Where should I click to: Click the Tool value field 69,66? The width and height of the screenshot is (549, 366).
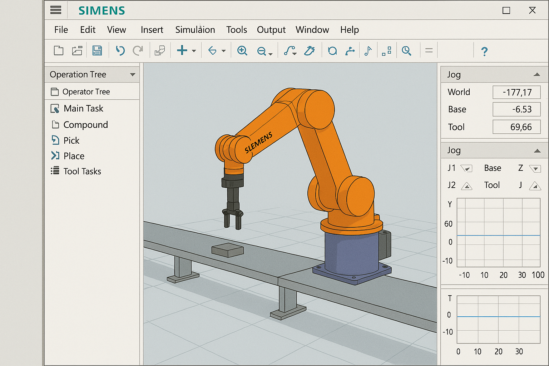coord(516,127)
